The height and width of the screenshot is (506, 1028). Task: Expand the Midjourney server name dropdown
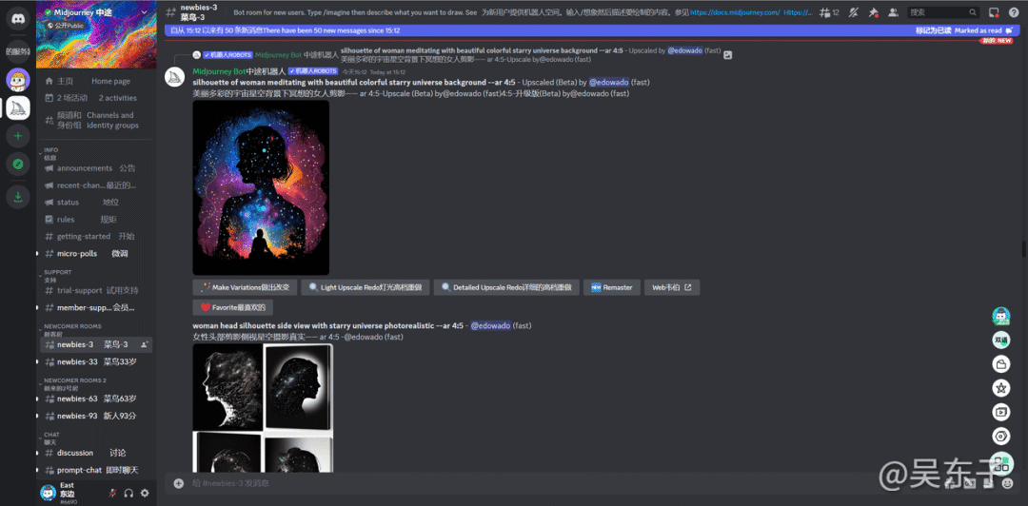(x=144, y=11)
